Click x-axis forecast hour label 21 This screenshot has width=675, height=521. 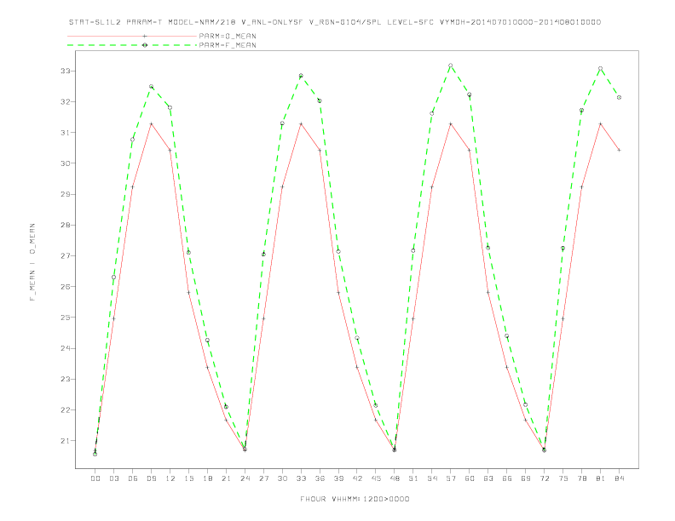pos(226,478)
